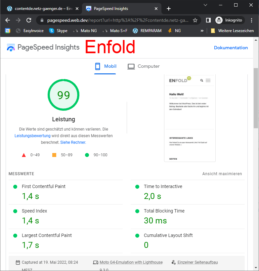
Task: Click the Enfold site screenshot thumbnail
Action: [190, 118]
